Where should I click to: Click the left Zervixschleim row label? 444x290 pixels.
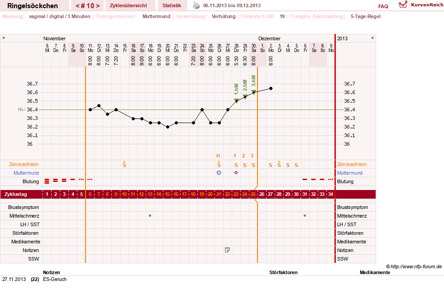24,164
